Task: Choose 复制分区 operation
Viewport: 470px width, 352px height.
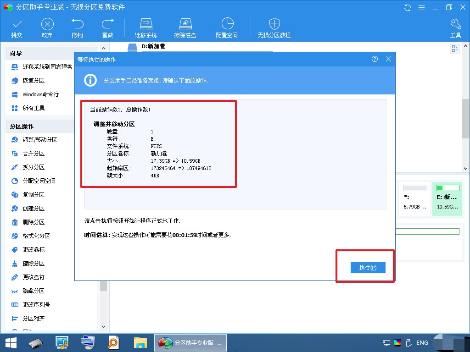Action: (28, 195)
